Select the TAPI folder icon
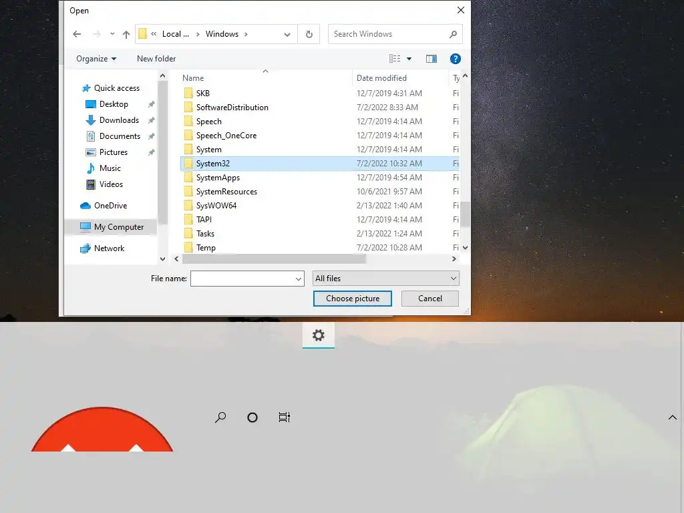 pos(188,219)
